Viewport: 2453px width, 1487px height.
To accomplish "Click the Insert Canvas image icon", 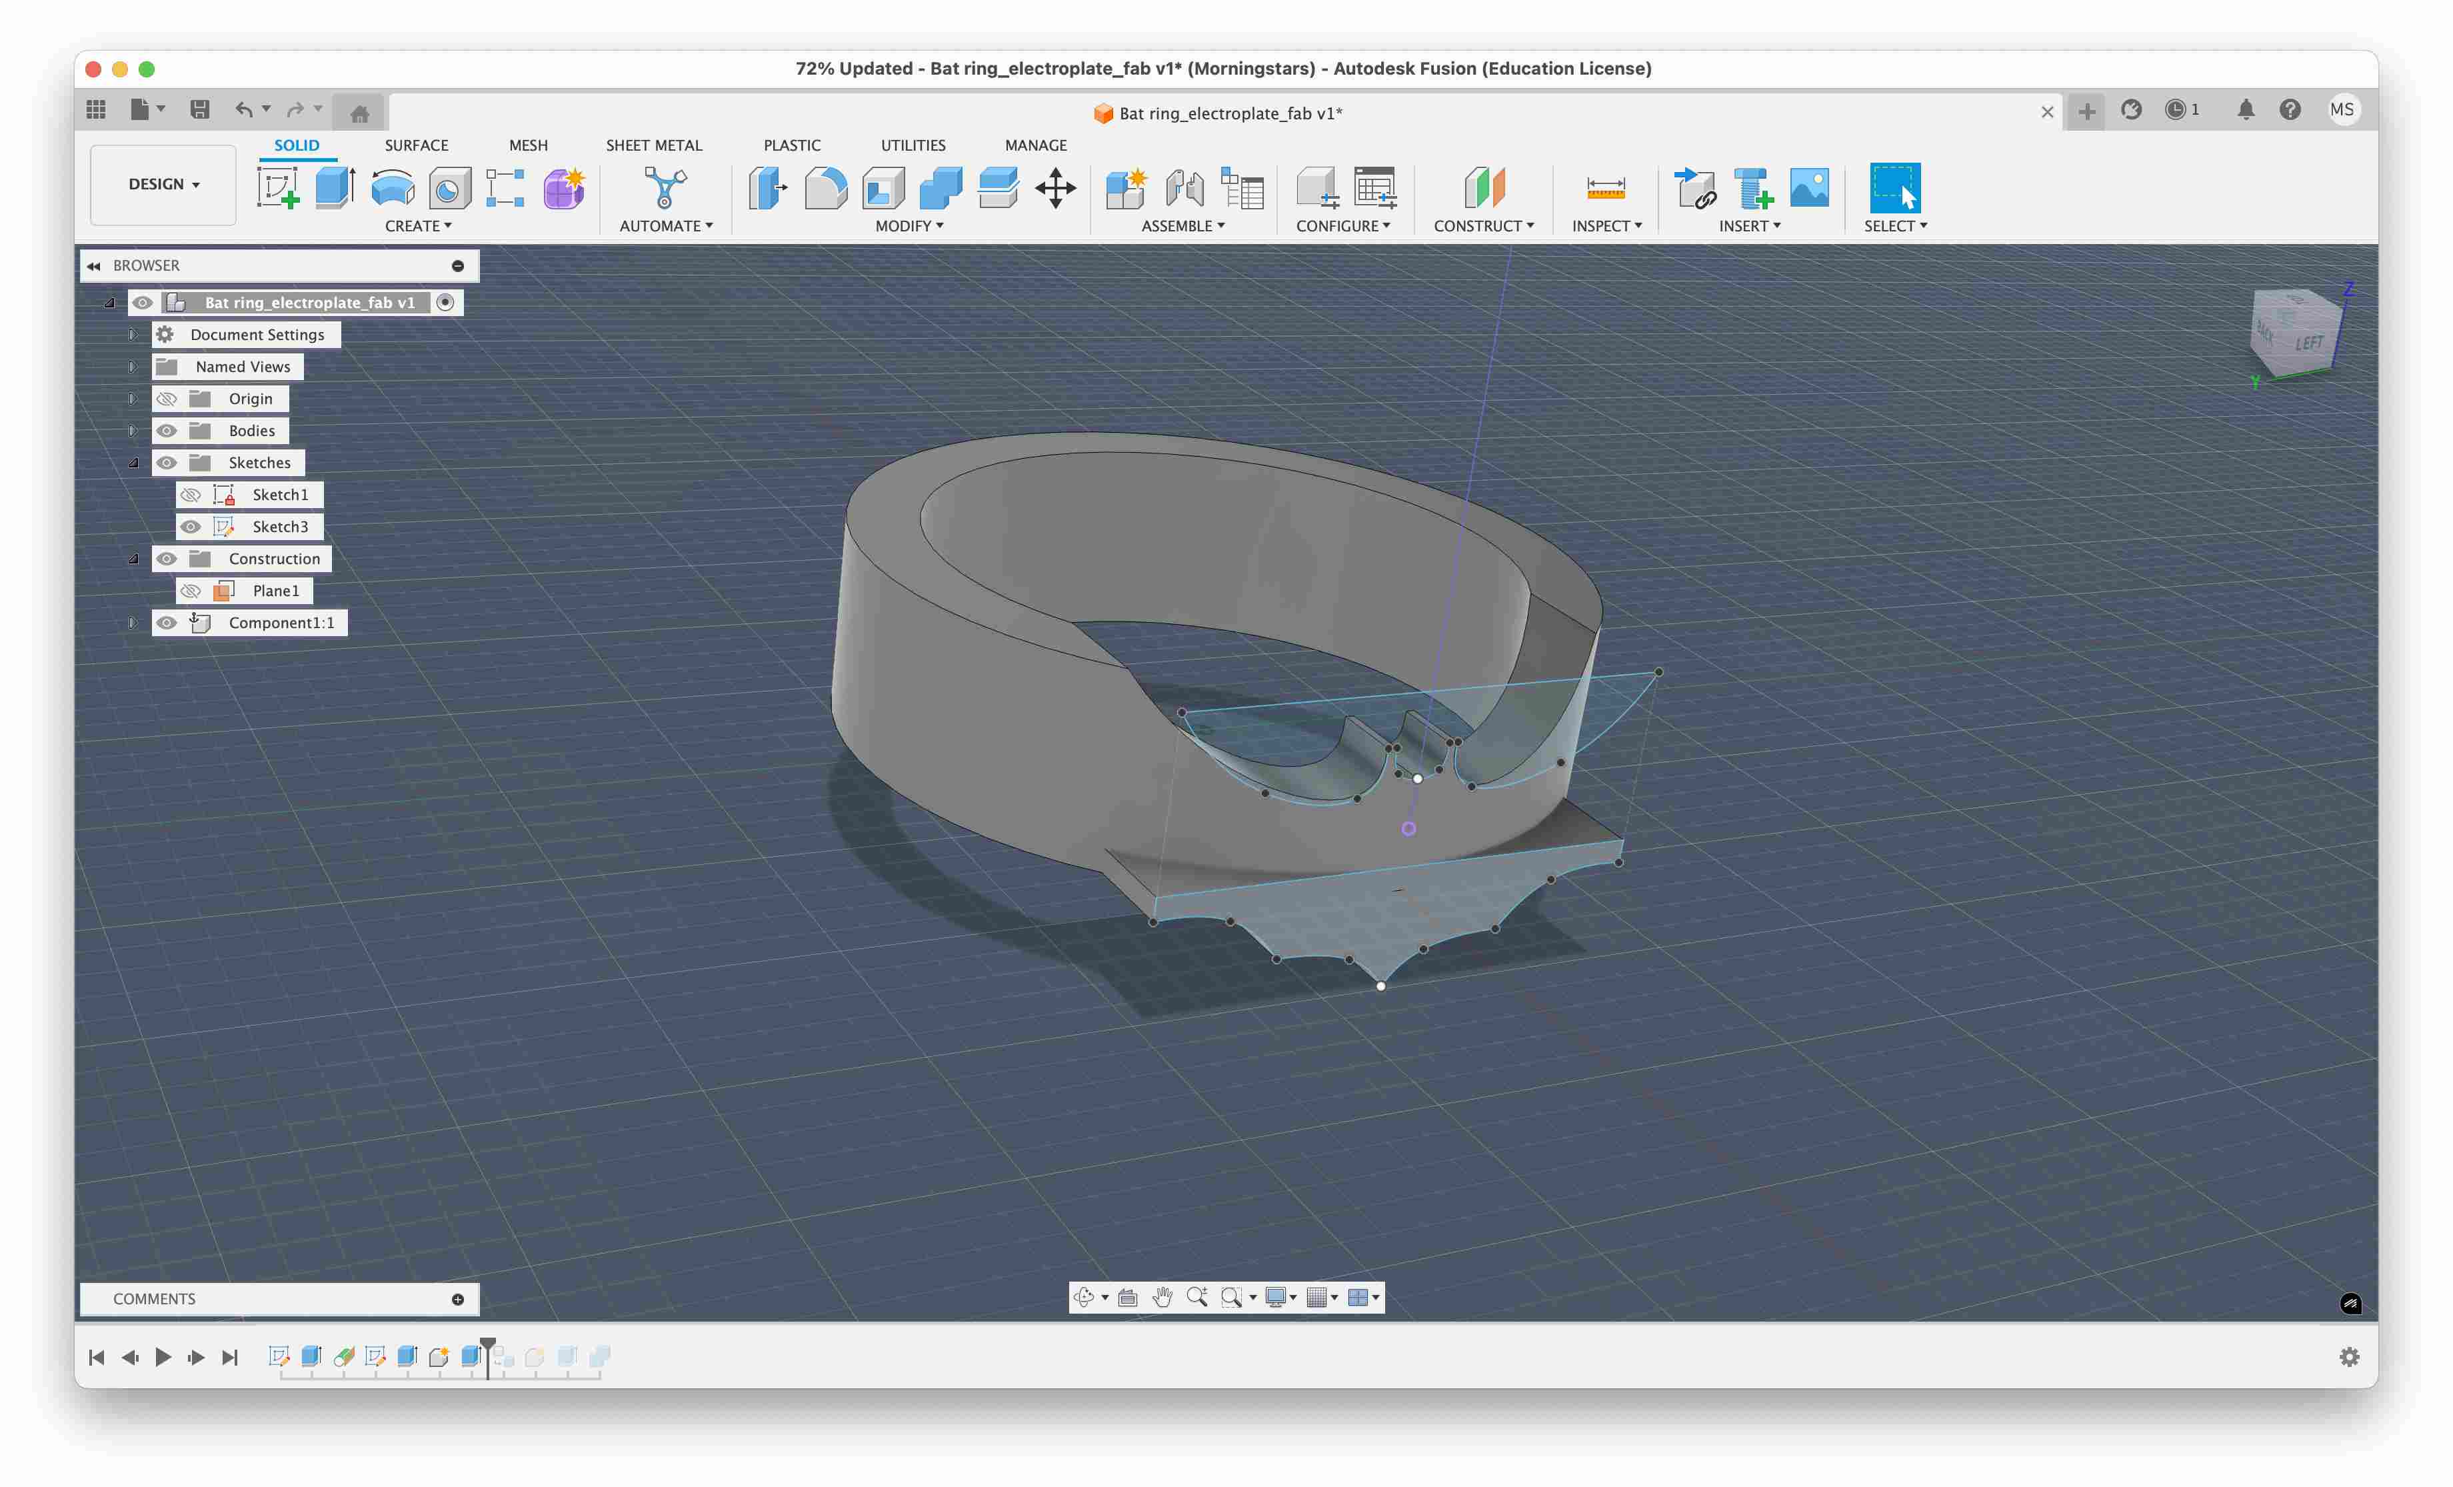I will 1809,187.
